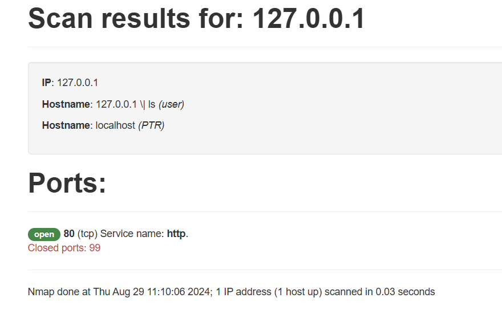
Task: Click the "Service name:" label text
Action: (132, 234)
